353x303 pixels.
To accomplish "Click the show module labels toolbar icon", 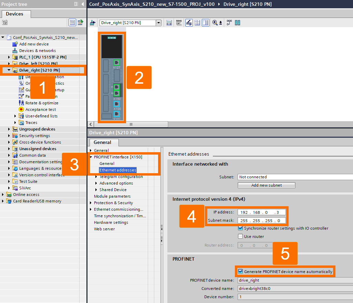I will (169, 23).
